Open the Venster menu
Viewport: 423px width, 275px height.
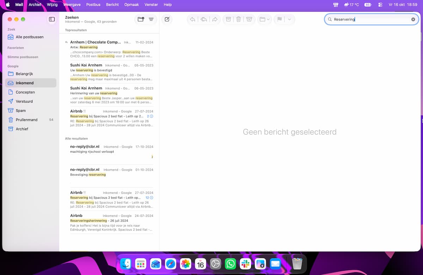click(151, 5)
